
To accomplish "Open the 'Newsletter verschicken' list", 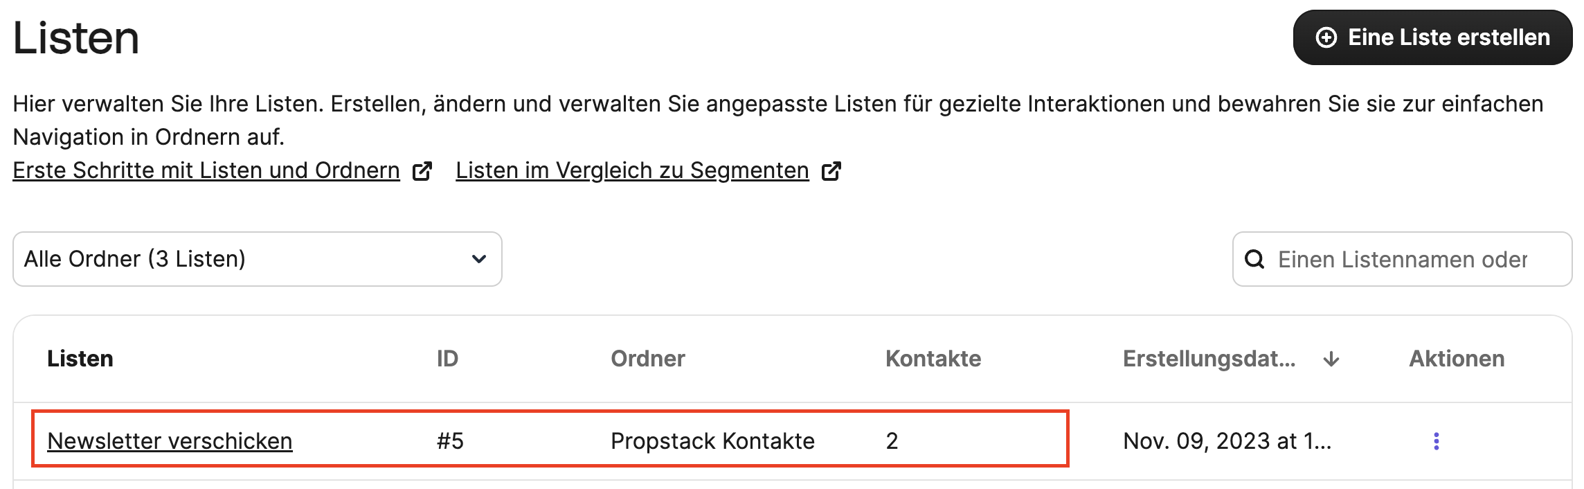I will pyautogui.click(x=170, y=441).
